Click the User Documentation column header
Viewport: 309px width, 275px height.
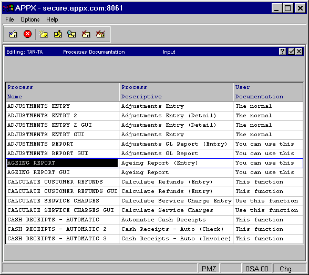click(268, 92)
